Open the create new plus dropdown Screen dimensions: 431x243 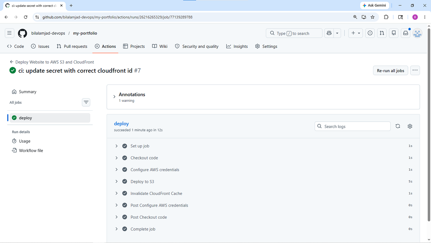(356, 33)
